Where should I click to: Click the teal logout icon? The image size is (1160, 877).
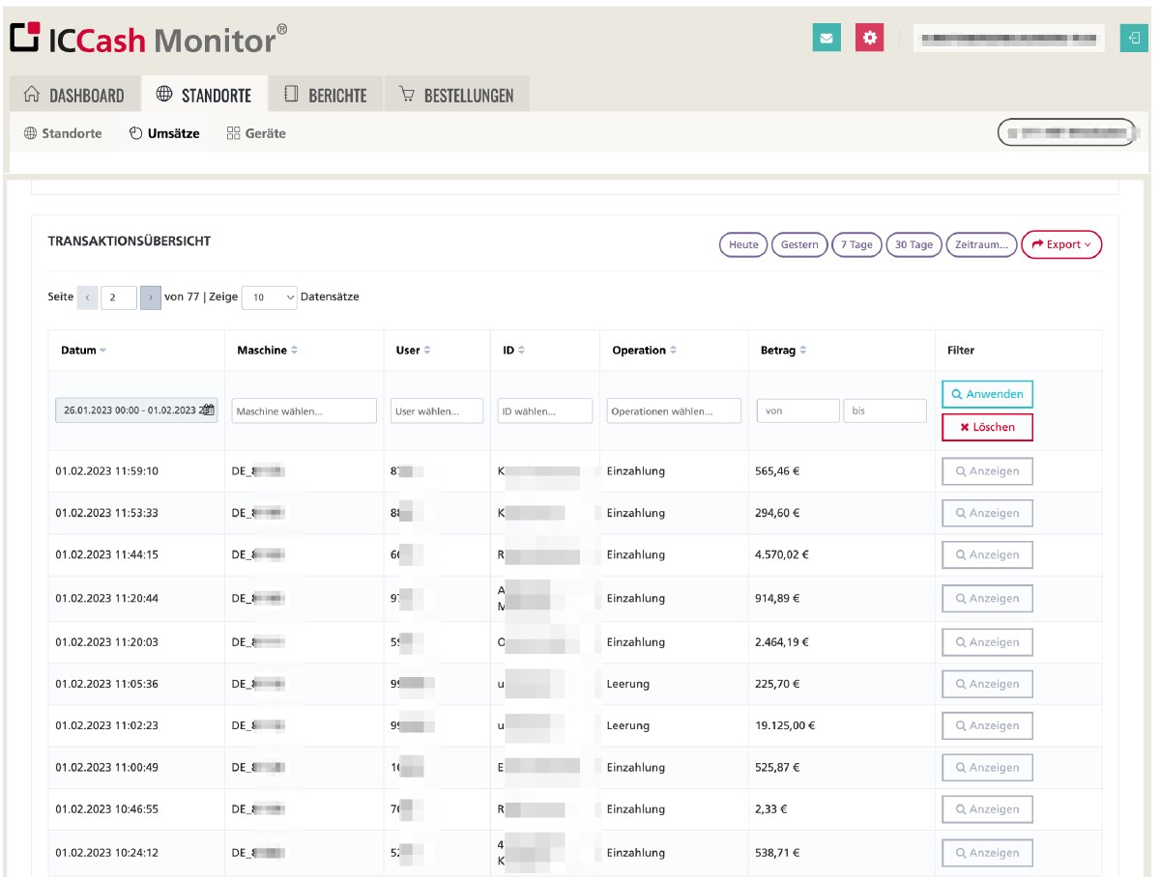pyautogui.click(x=1132, y=38)
